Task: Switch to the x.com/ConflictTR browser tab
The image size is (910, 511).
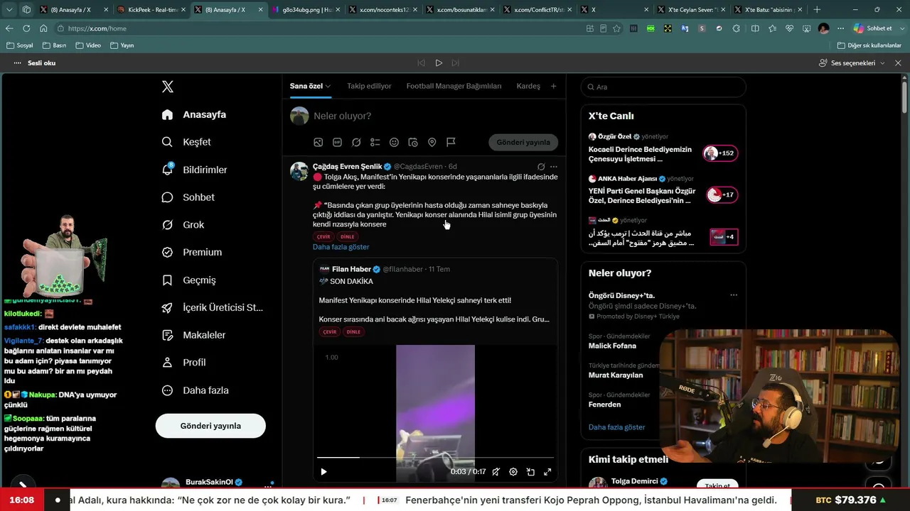Action: click(x=537, y=10)
